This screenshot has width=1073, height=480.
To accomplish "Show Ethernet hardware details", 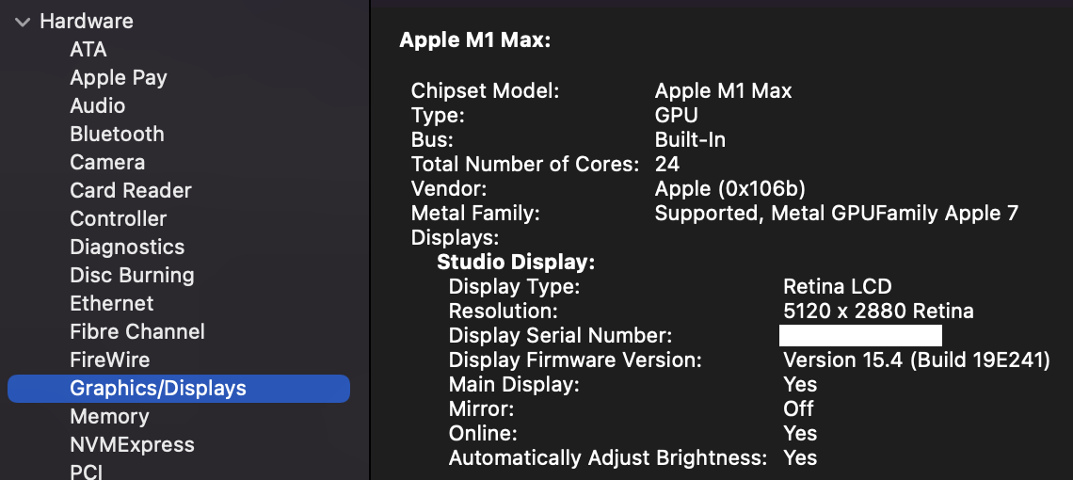I will click(x=112, y=304).
